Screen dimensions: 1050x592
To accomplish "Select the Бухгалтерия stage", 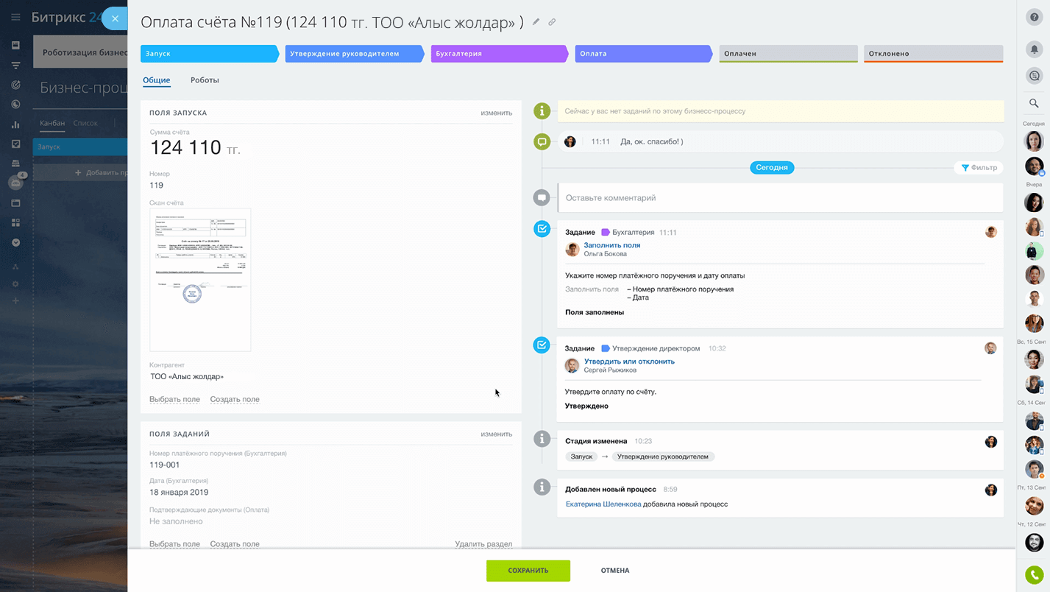I will point(497,54).
